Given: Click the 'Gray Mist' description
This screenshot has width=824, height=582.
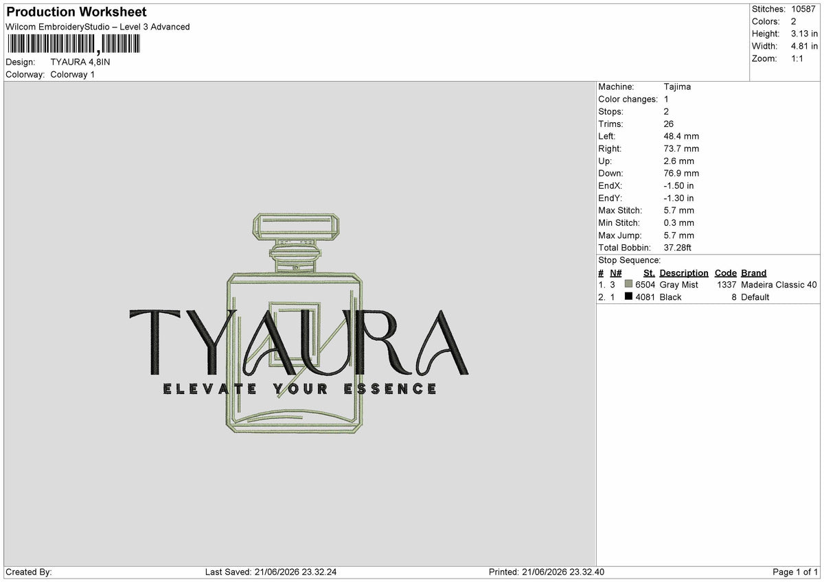Looking at the screenshot, I should [x=678, y=285].
